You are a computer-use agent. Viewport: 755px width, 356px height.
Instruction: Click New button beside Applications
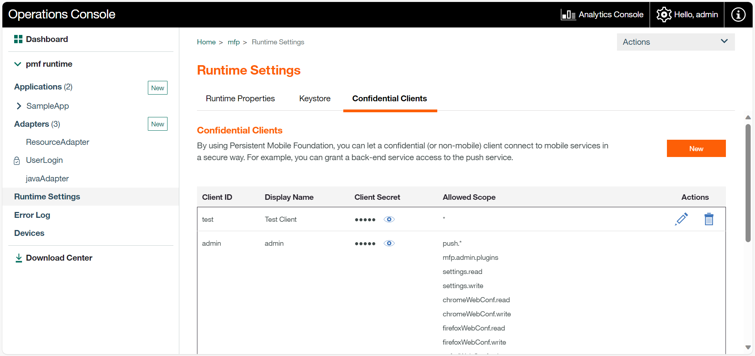click(157, 88)
